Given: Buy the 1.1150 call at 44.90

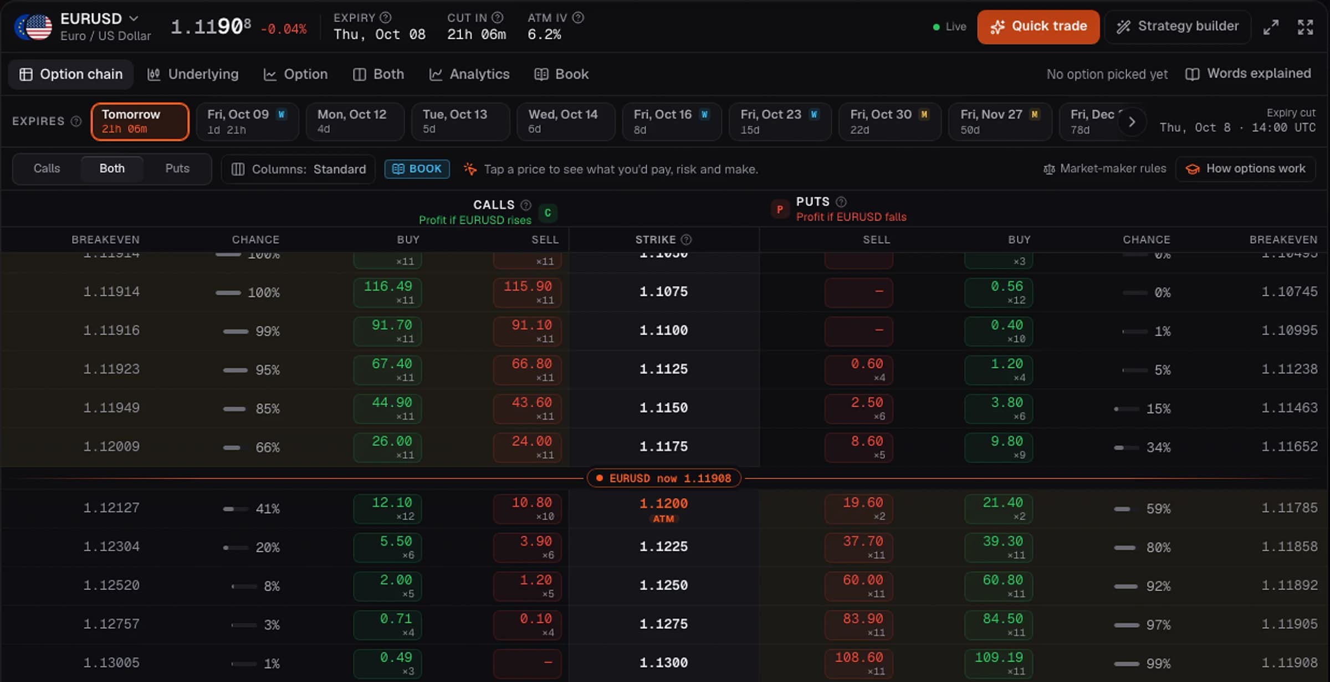Looking at the screenshot, I should [x=387, y=408].
